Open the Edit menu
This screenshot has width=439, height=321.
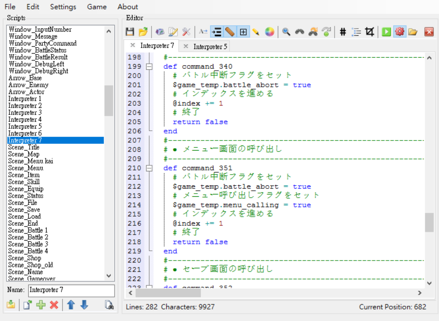[33, 7]
